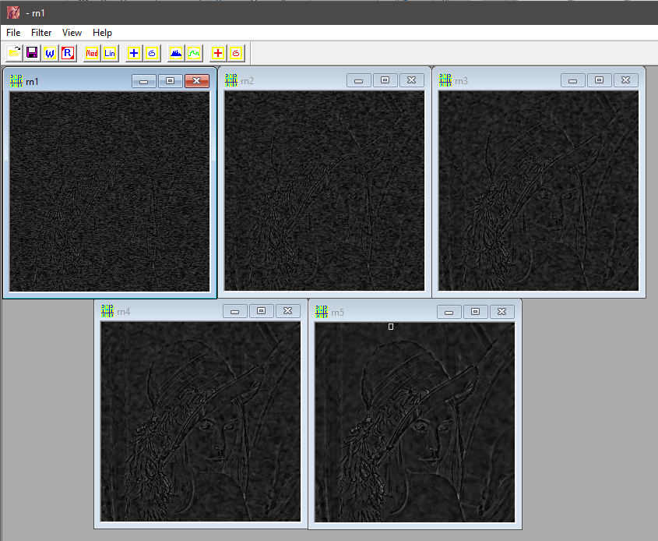Click the rn4 window document icon
Screen dimensions: 658x541
coord(107,311)
